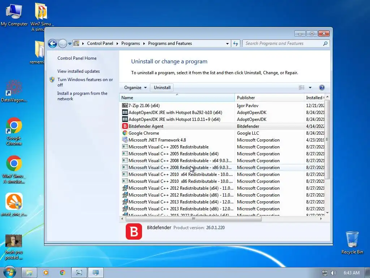Click the 'Igor Pavlov' publisher cell
Viewport: 370px width, 278px height.
pos(248,105)
